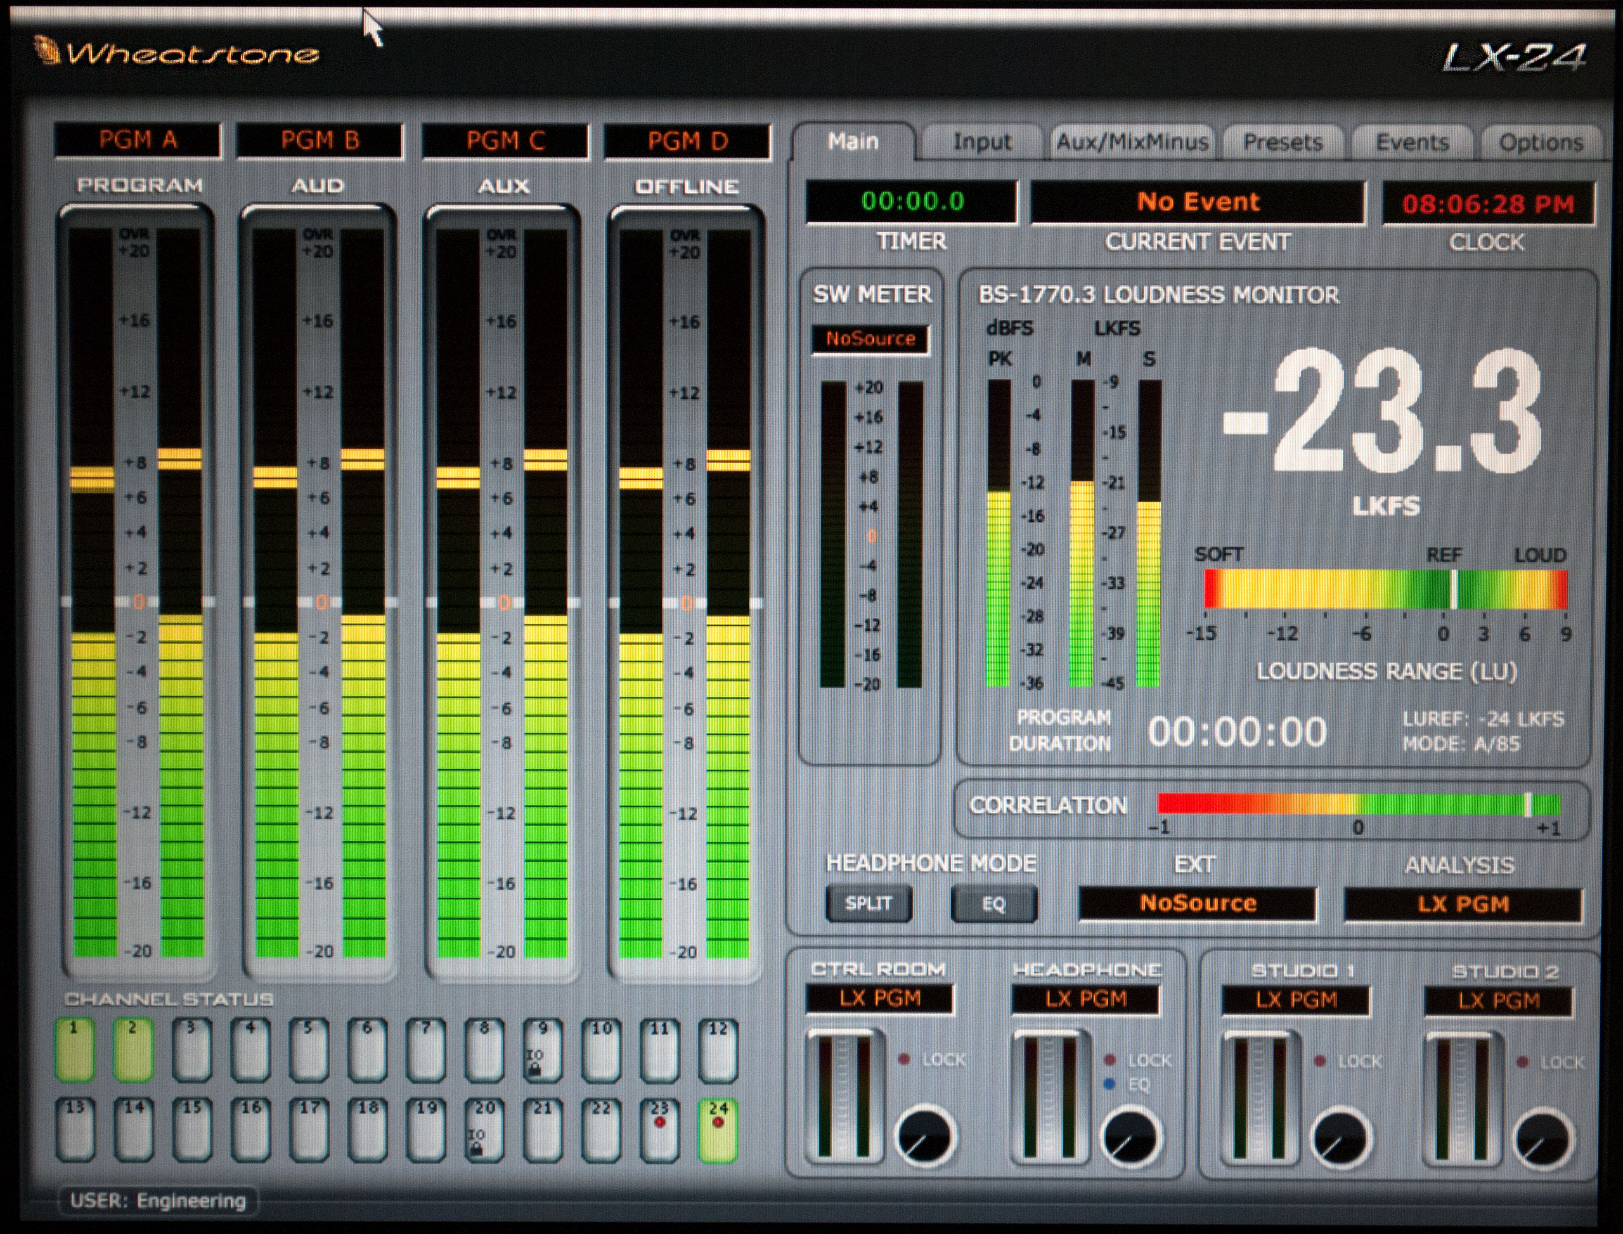Screen dimensions: 1623x1234
Task: Click the program duration 00:00:00 readout
Action: [x=1238, y=732]
